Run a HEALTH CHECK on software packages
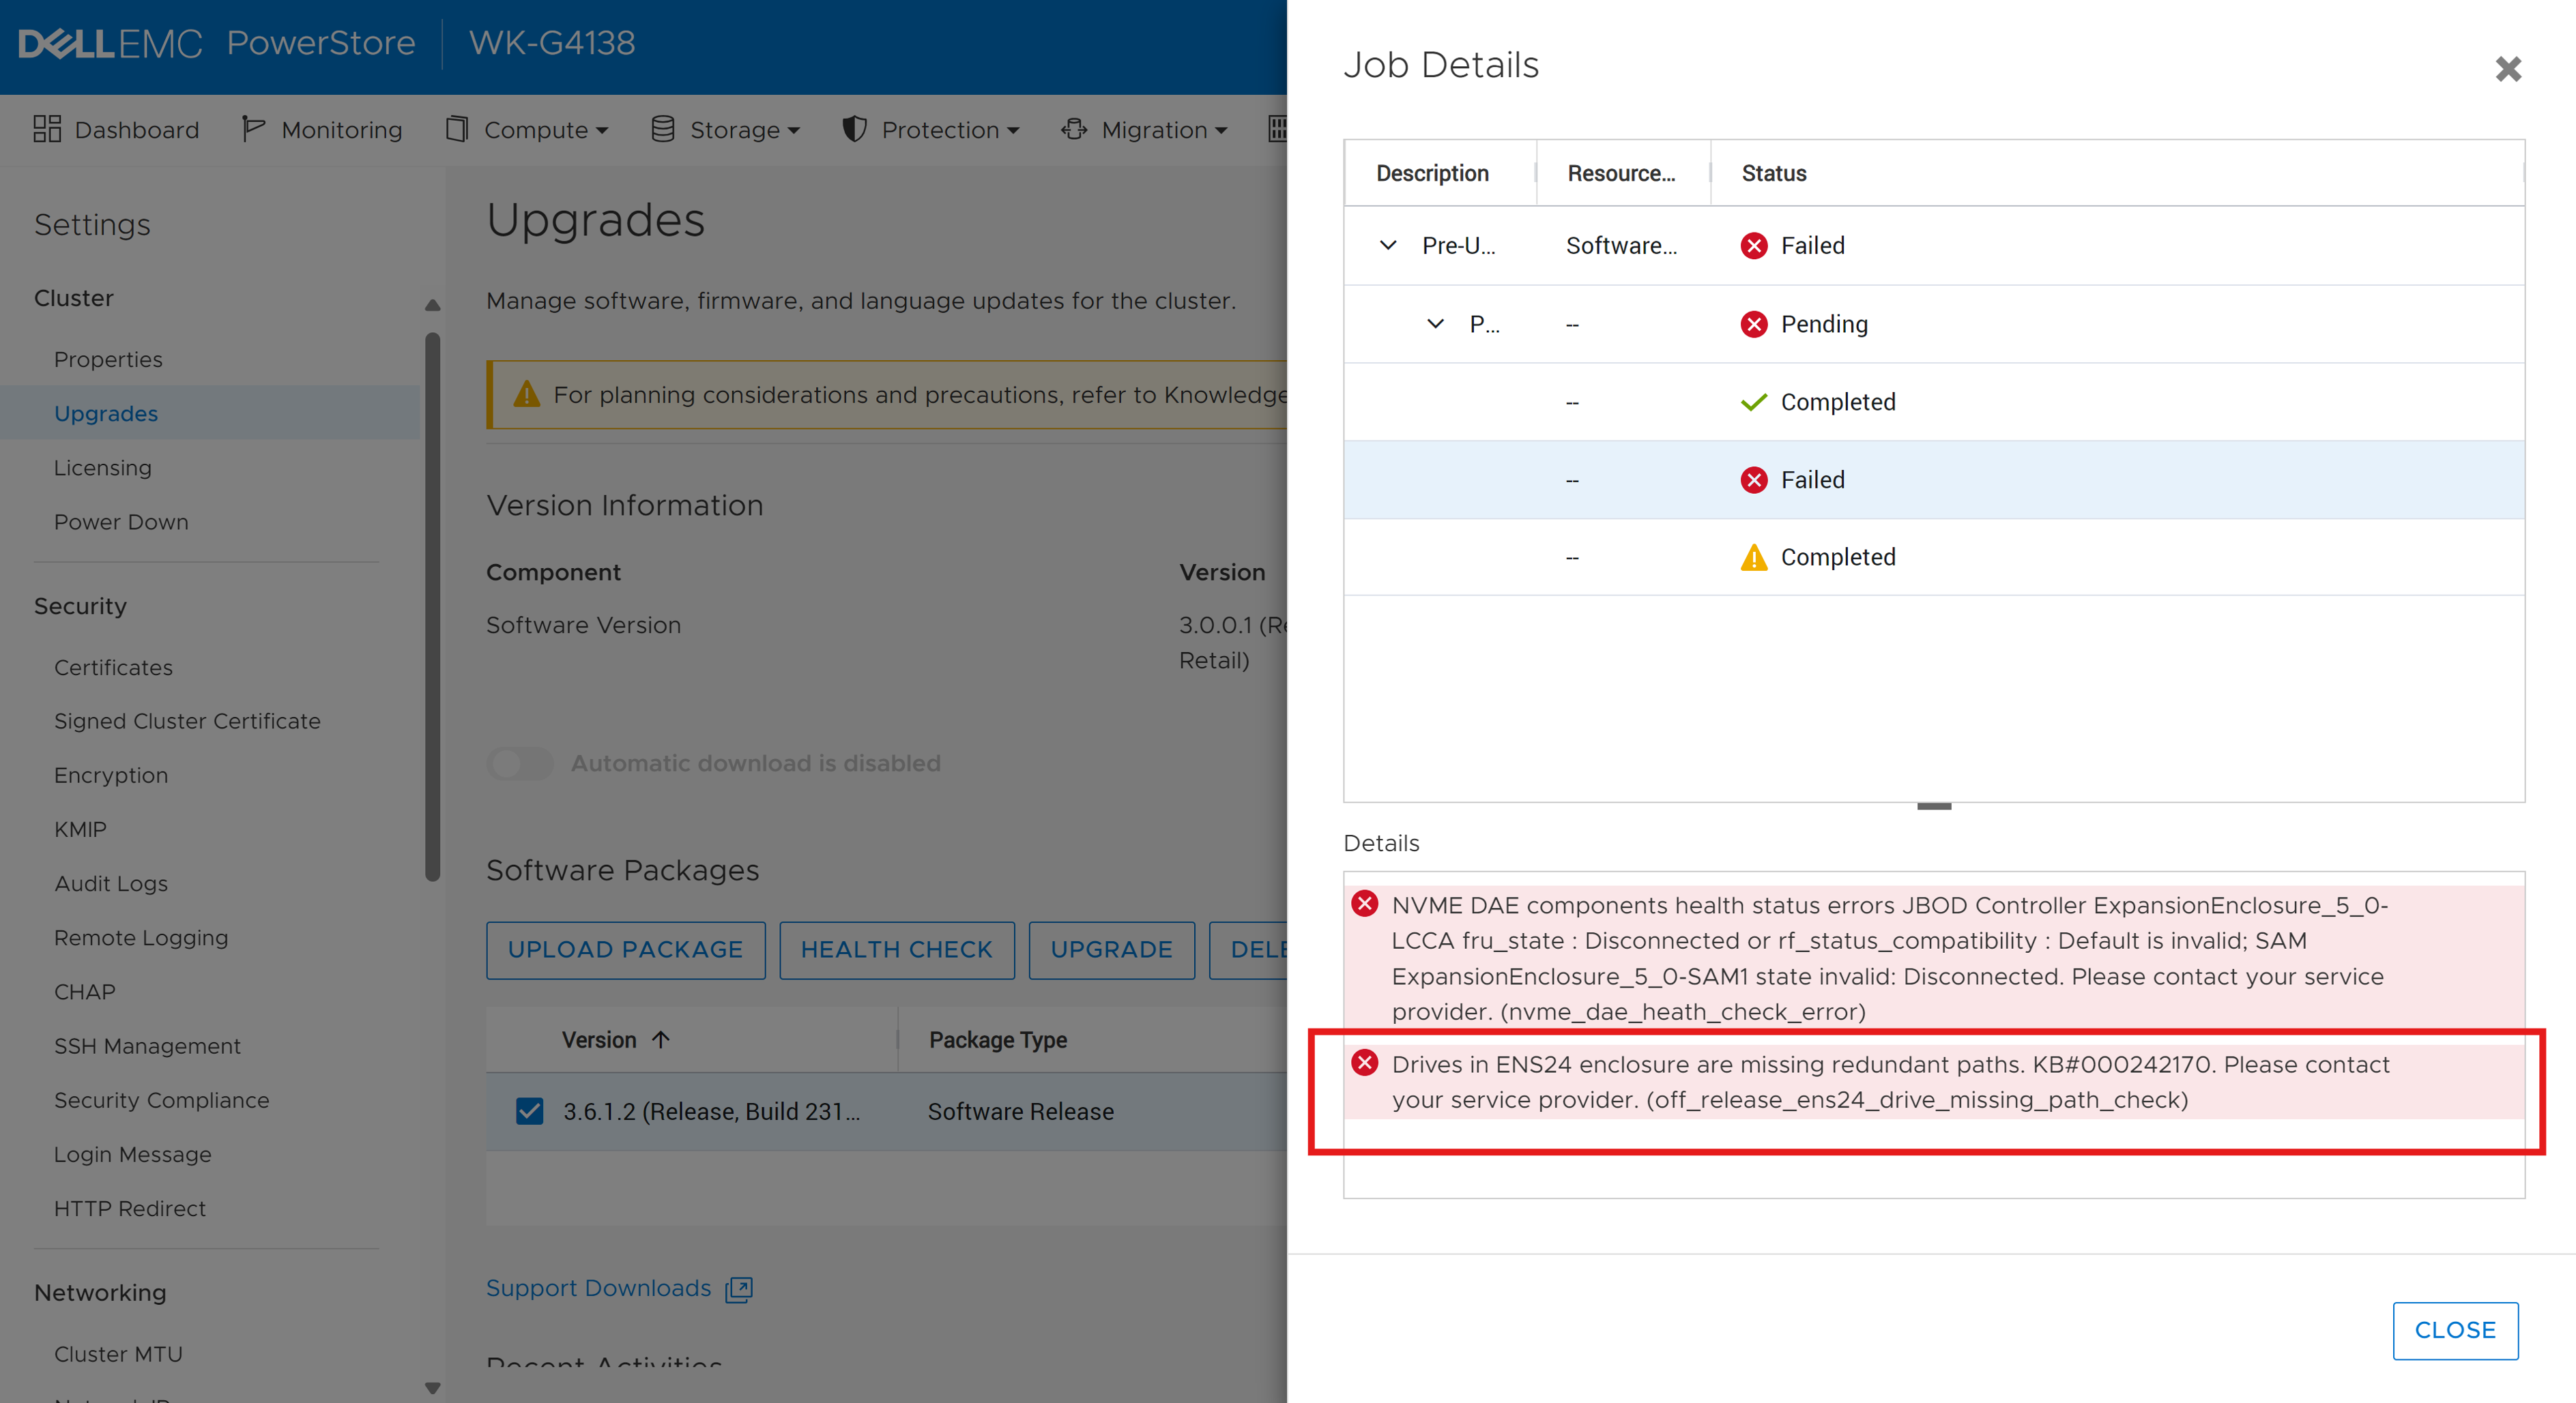Viewport: 2576px width, 1403px height. (896, 949)
